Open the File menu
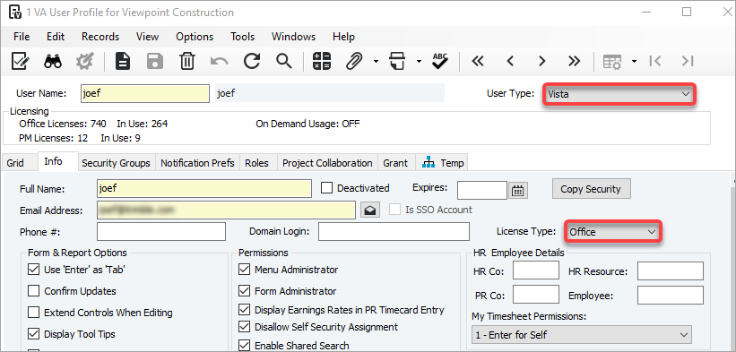This screenshot has width=736, height=352. (x=22, y=37)
